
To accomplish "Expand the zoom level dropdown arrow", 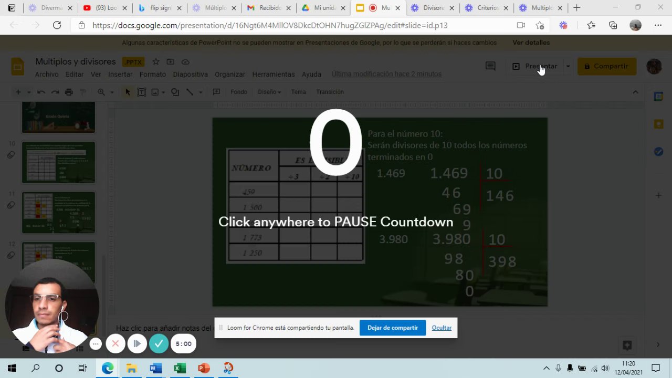I will [x=112, y=92].
